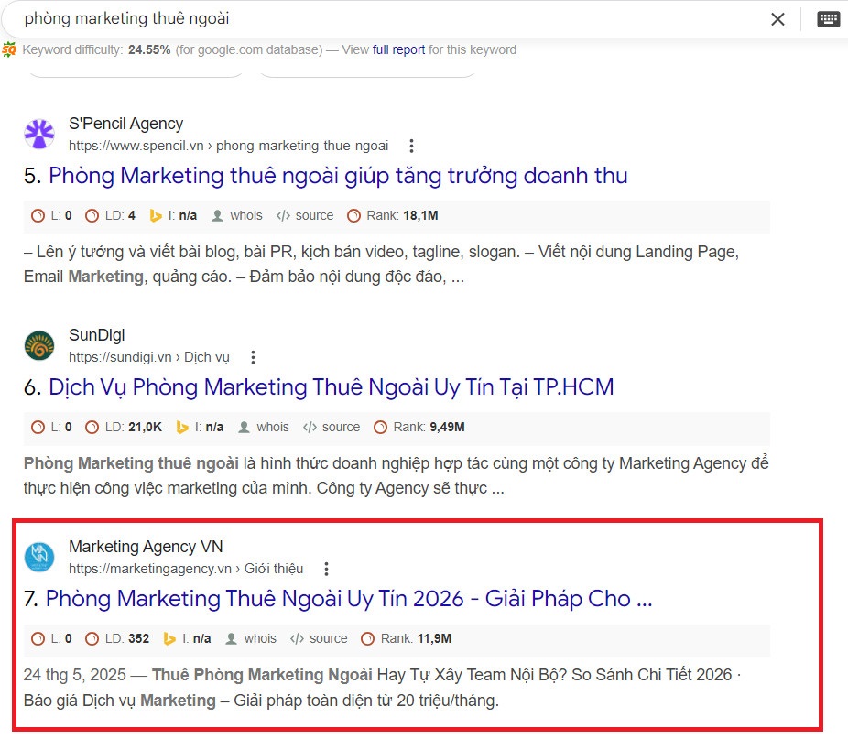The height and width of the screenshot is (739, 848).
Task: Click Rank: 9,49M metric
Action: pos(419,428)
